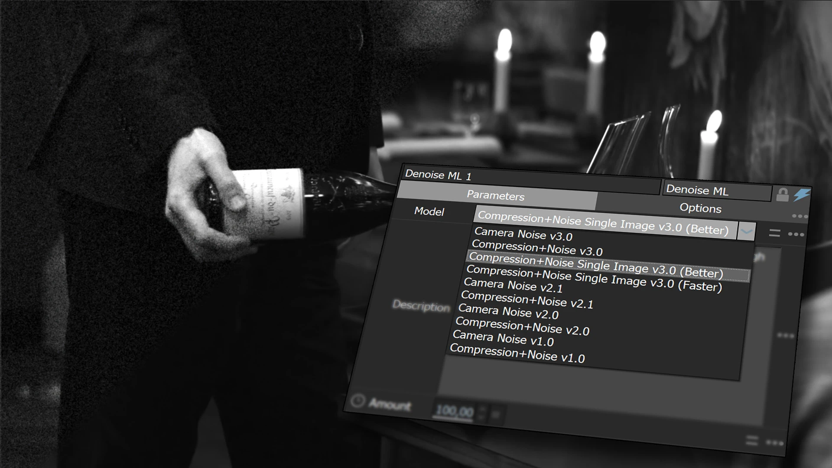The image size is (832, 468).
Task: Click the hamburger lines icon beside the Model dropdown
Action: tap(774, 233)
